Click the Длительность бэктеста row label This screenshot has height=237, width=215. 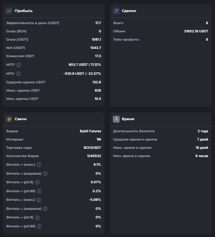point(134,131)
